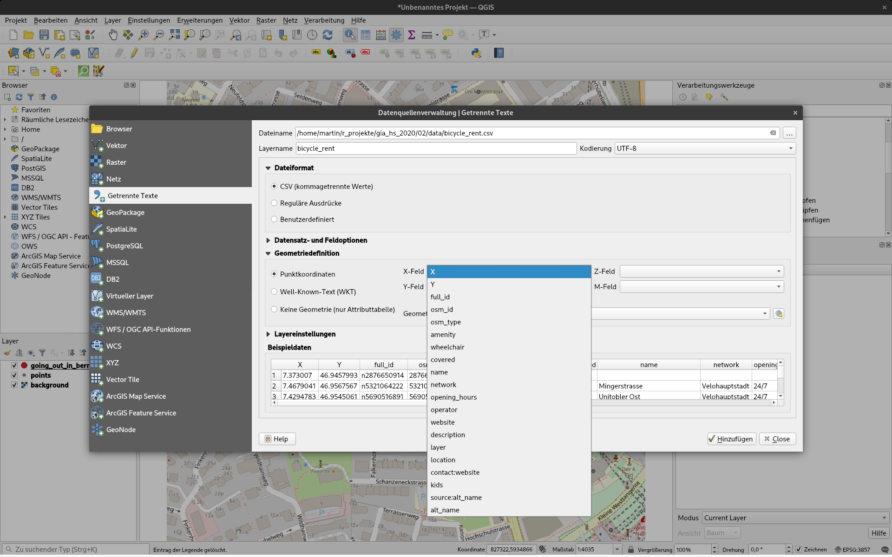Select PostgreSQL in data source sidebar
Image resolution: width=892 pixels, height=557 pixels.
(125, 246)
